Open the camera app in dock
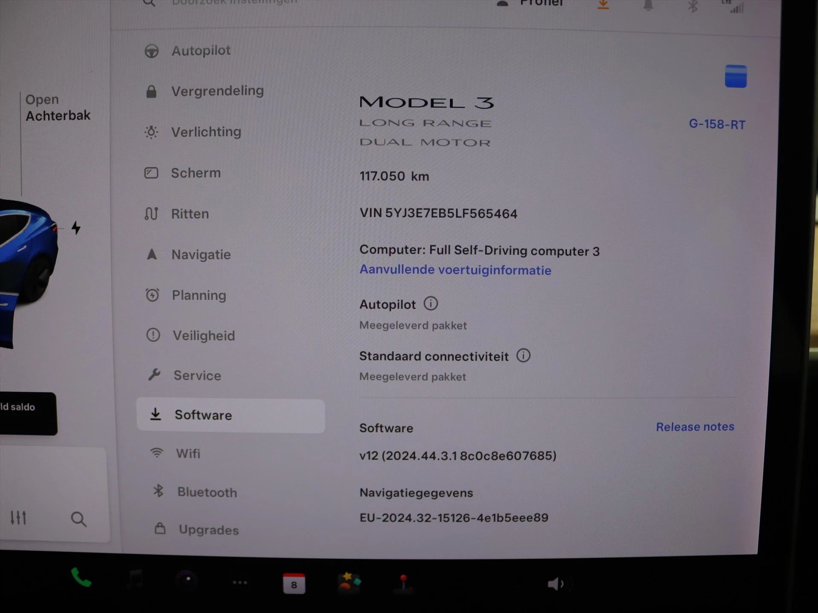 (187, 581)
